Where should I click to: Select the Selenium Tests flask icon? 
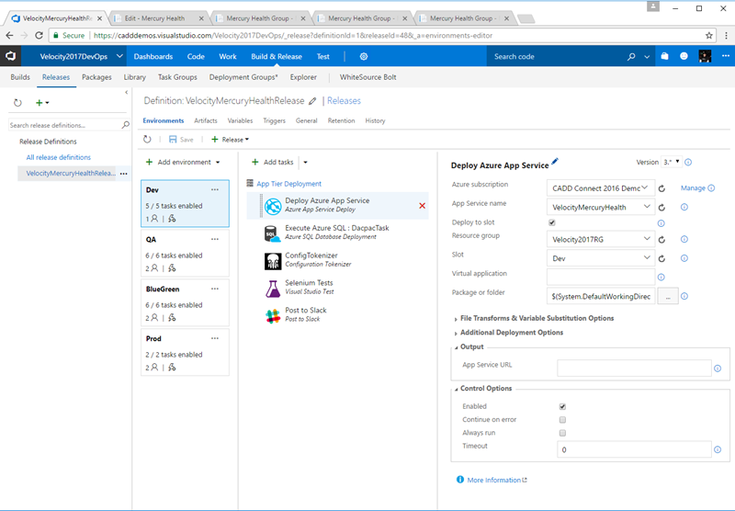(273, 289)
